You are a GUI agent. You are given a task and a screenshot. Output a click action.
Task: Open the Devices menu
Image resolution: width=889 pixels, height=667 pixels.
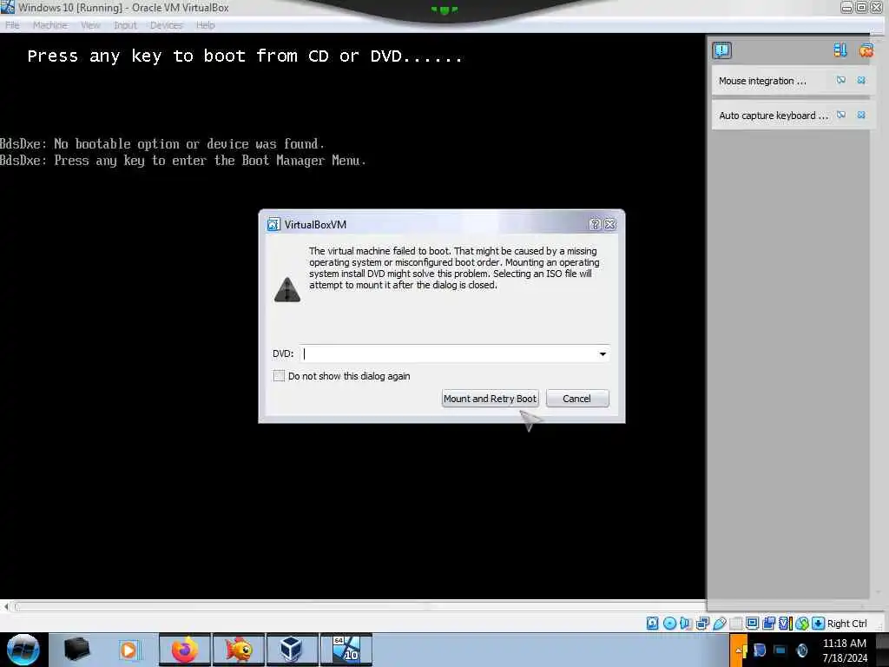pyautogui.click(x=166, y=25)
